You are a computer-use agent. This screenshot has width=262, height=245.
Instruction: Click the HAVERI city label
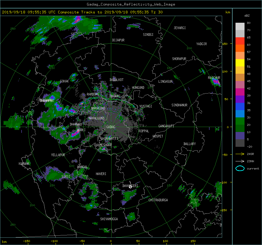coord(101,174)
